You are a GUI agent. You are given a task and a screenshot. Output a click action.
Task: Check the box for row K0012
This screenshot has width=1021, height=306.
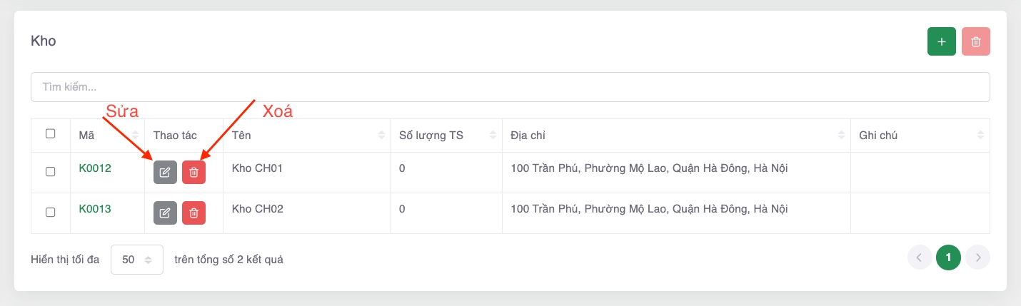pyautogui.click(x=51, y=171)
